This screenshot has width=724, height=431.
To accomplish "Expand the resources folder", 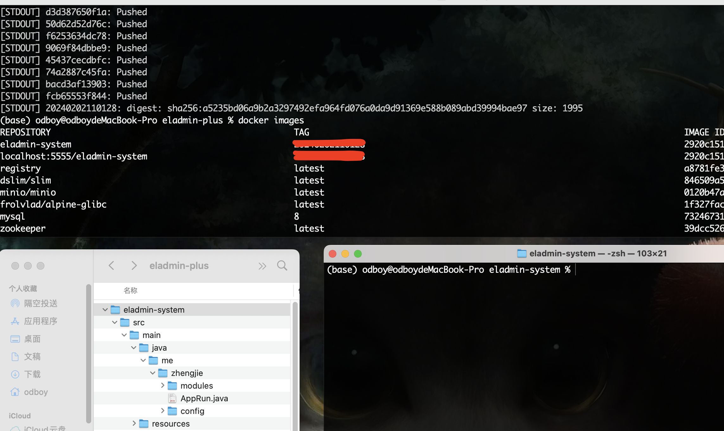I will (134, 423).
